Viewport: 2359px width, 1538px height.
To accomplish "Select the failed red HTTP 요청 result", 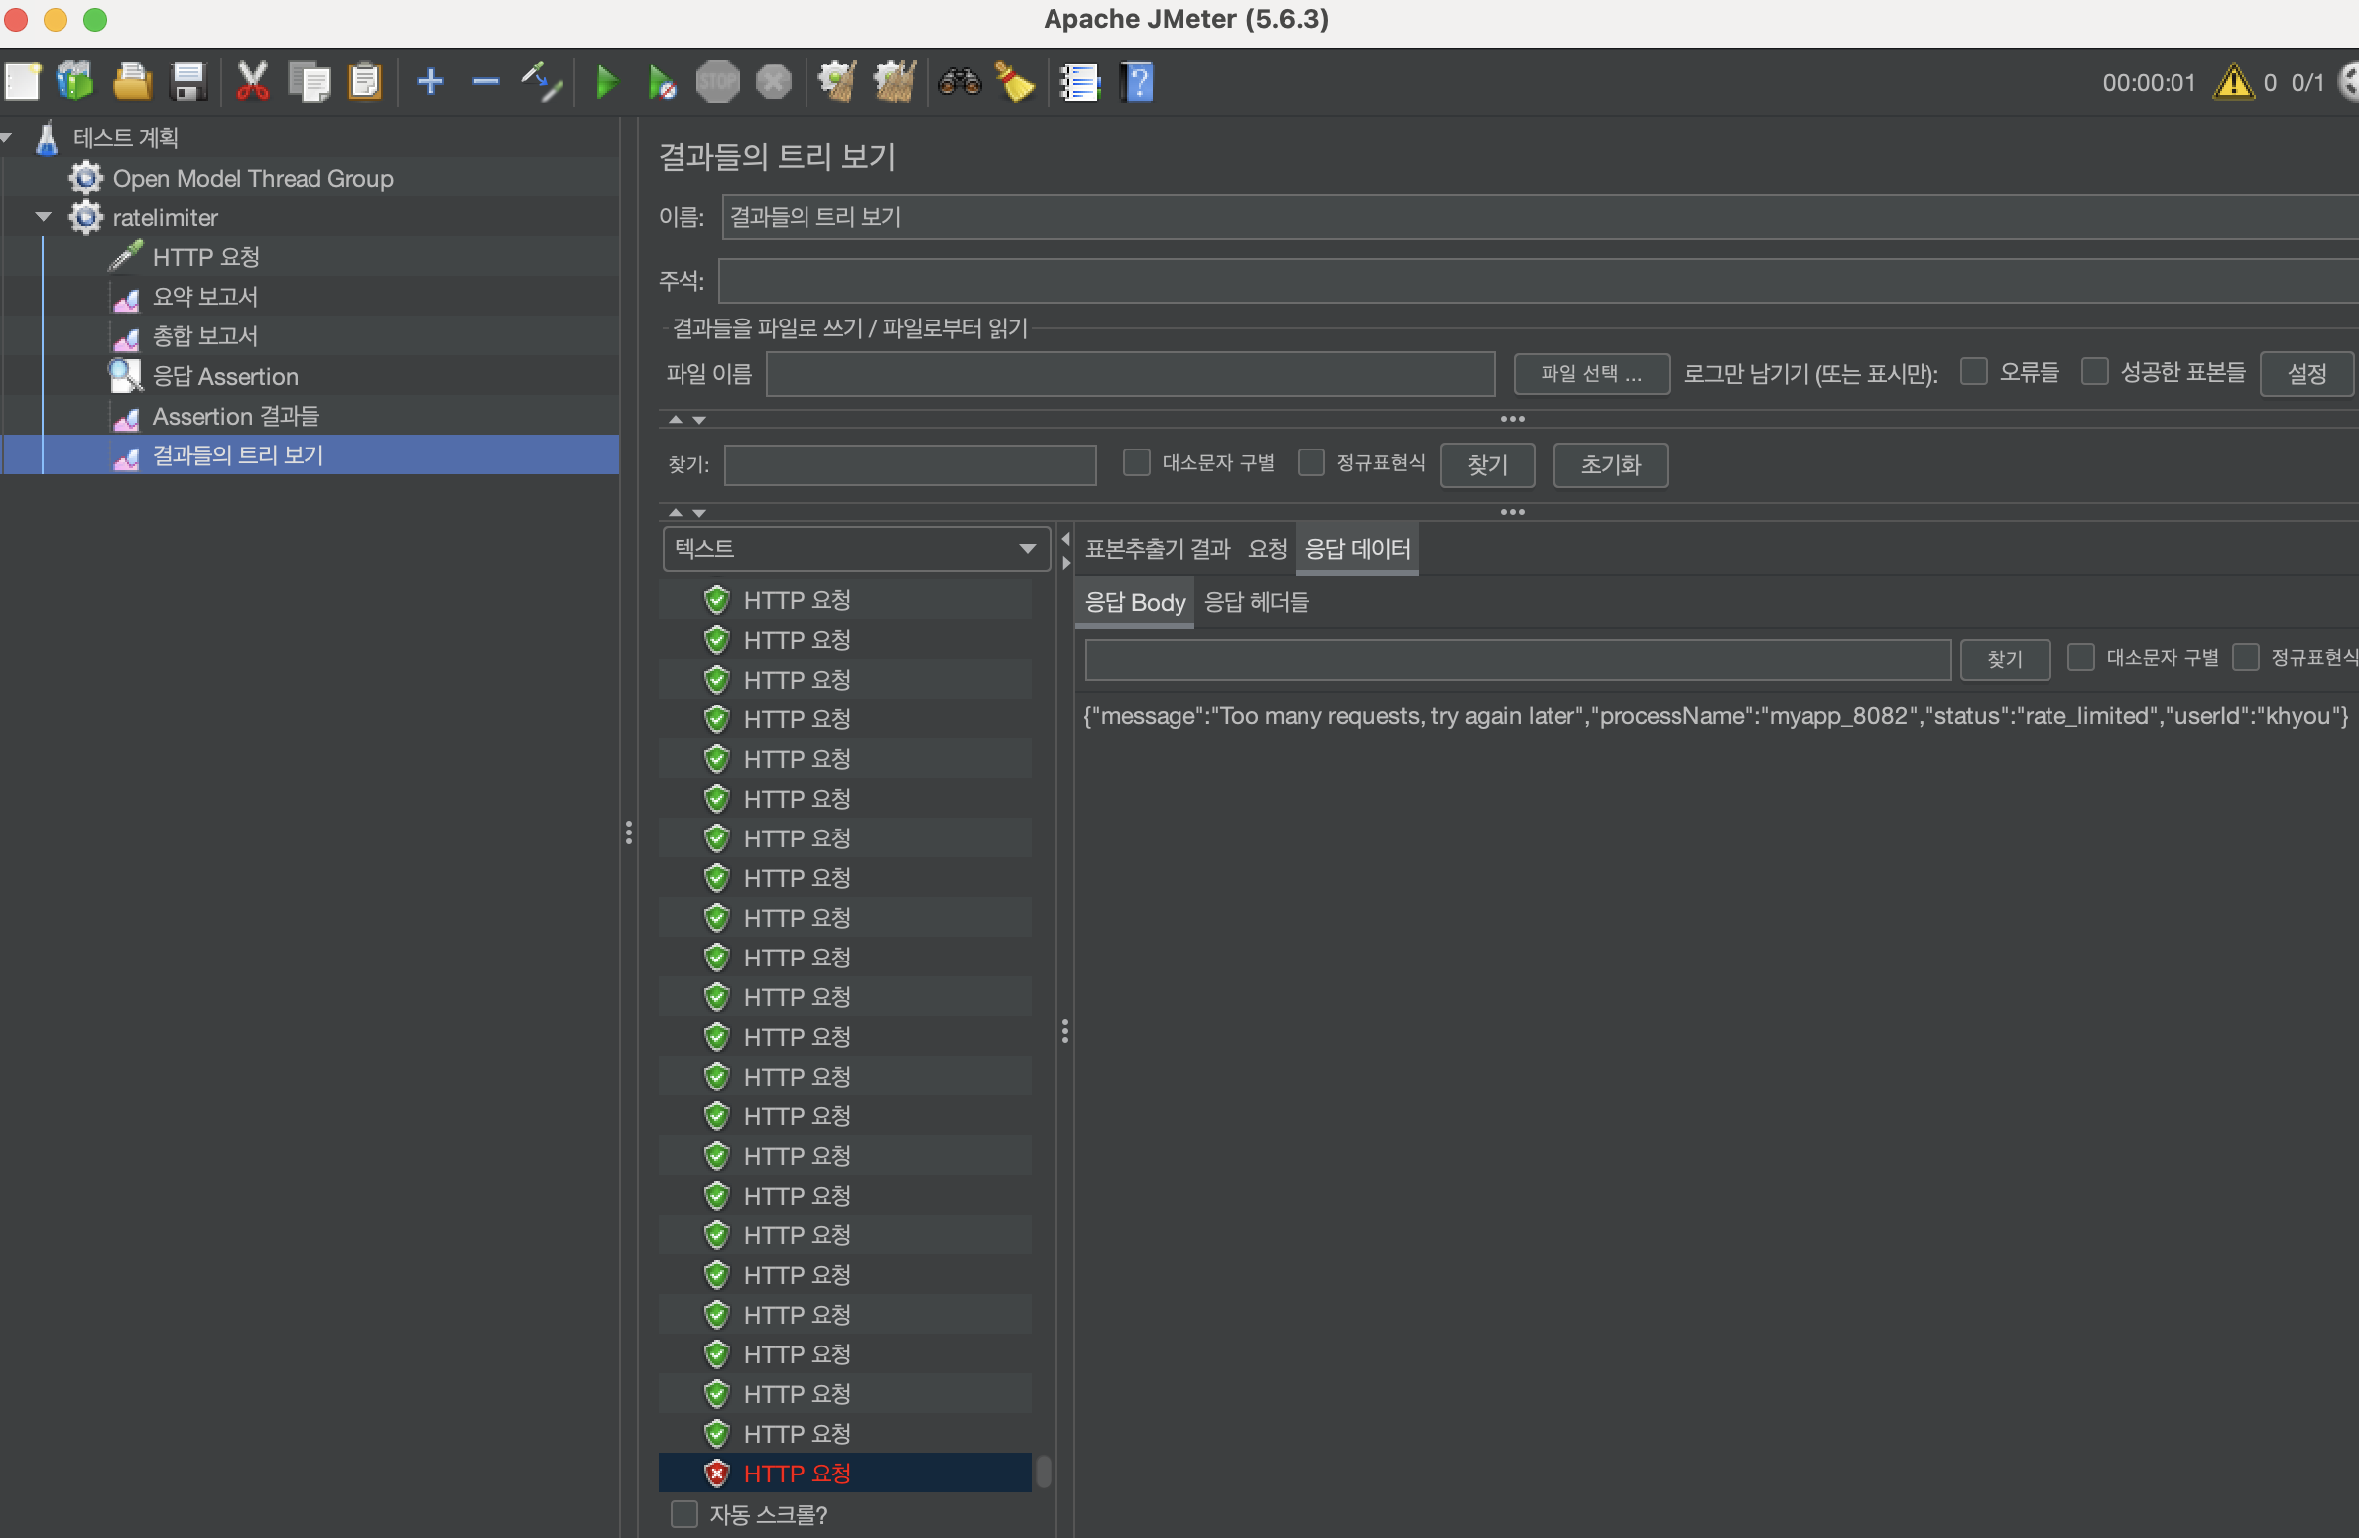I will point(797,1474).
